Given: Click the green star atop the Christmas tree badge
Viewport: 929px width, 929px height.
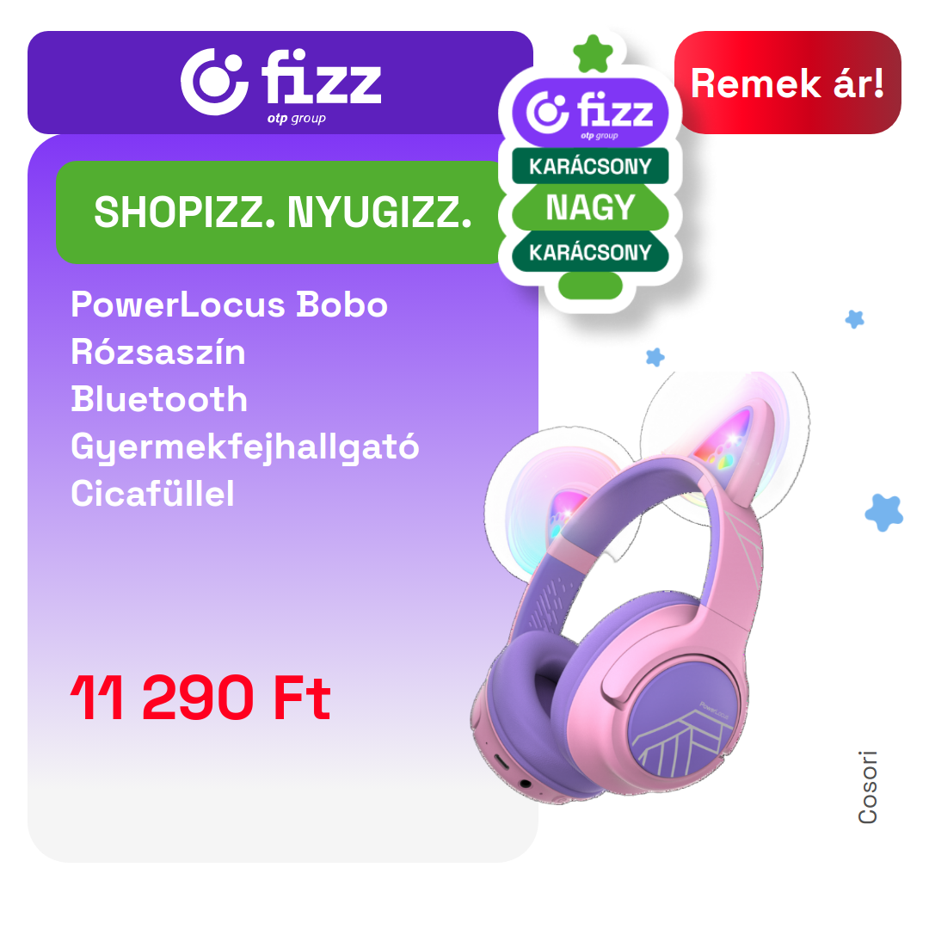Looking at the screenshot, I should click(593, 53).
